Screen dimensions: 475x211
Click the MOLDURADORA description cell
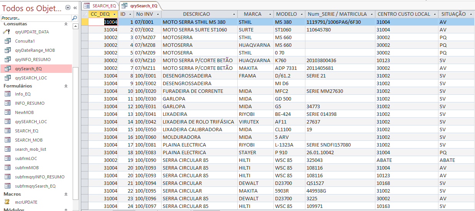[x=199, y=137]
